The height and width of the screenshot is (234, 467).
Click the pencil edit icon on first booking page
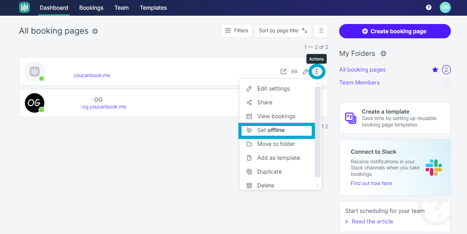click(x=305, y=72)
